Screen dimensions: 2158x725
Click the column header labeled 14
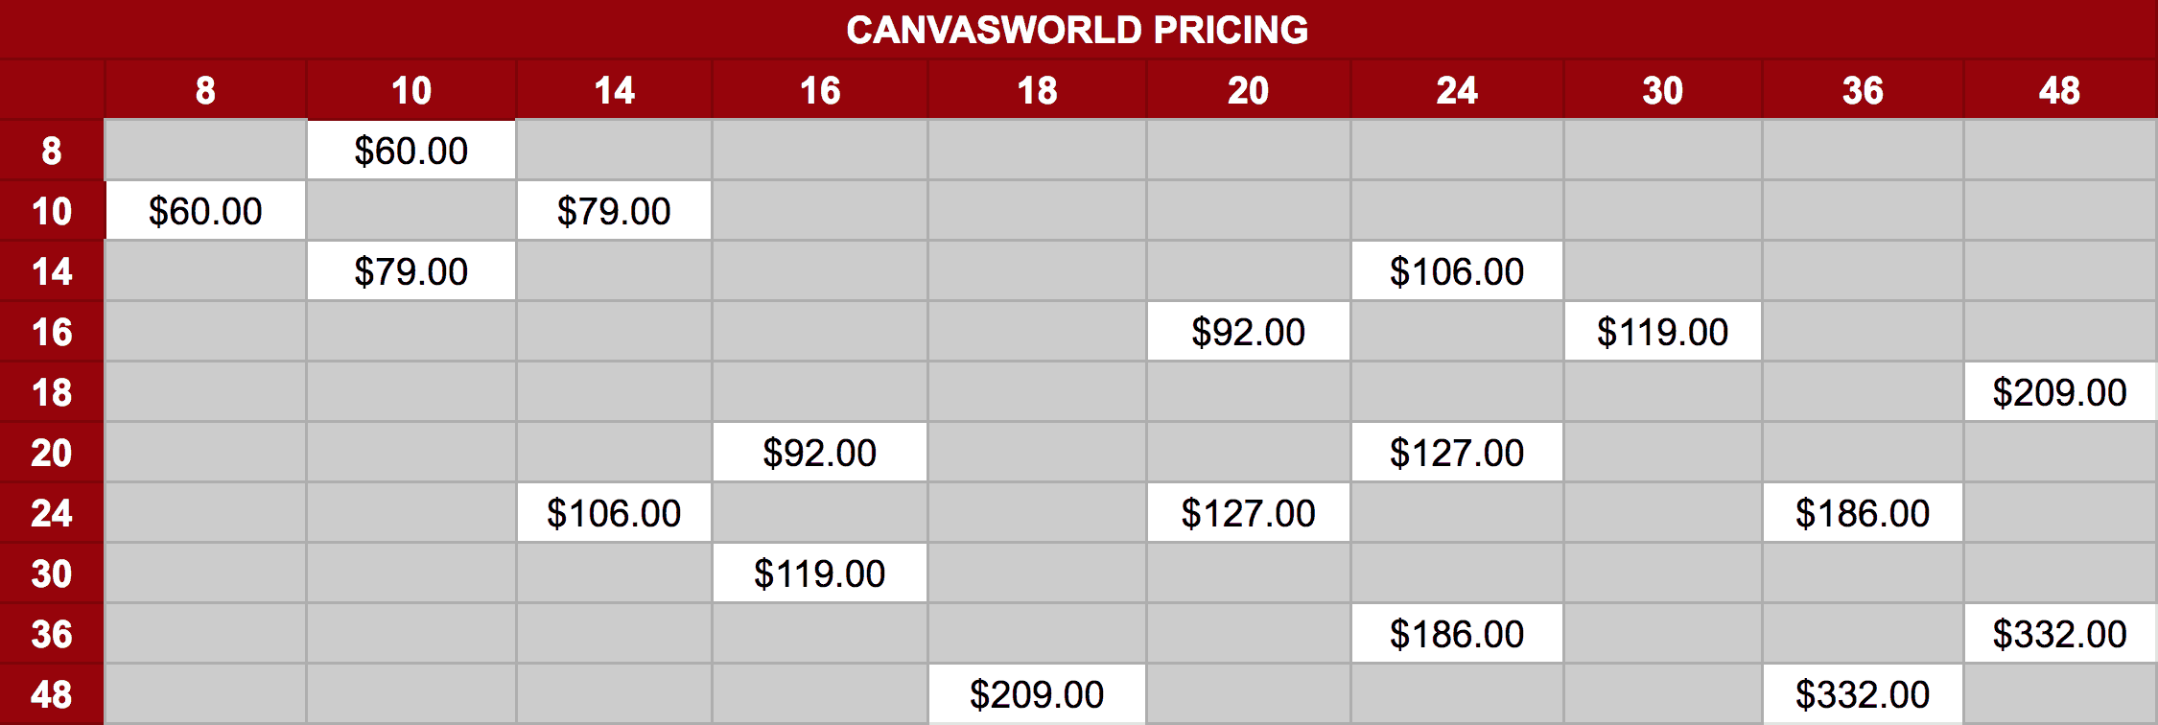tap(614, 90)
